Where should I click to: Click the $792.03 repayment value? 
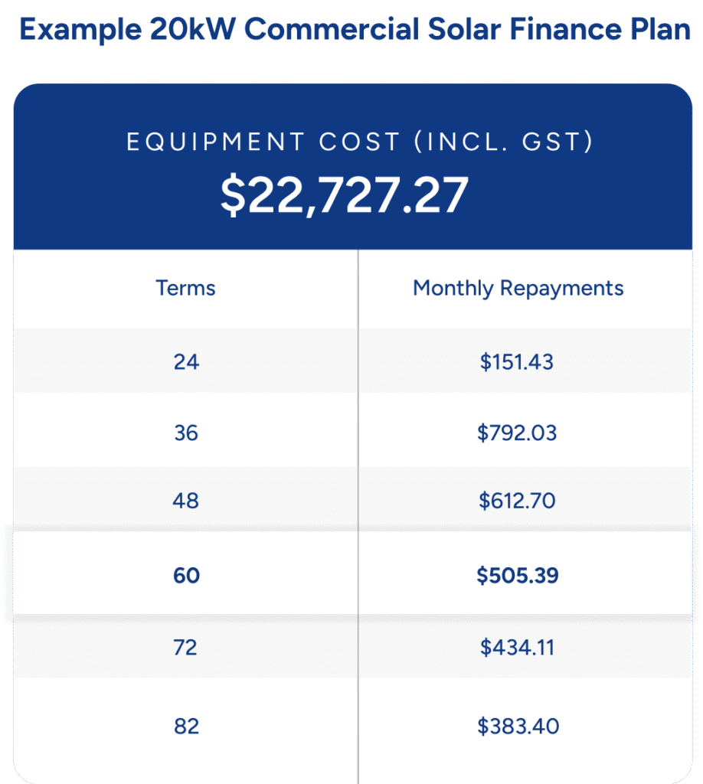tap(517, 433)
